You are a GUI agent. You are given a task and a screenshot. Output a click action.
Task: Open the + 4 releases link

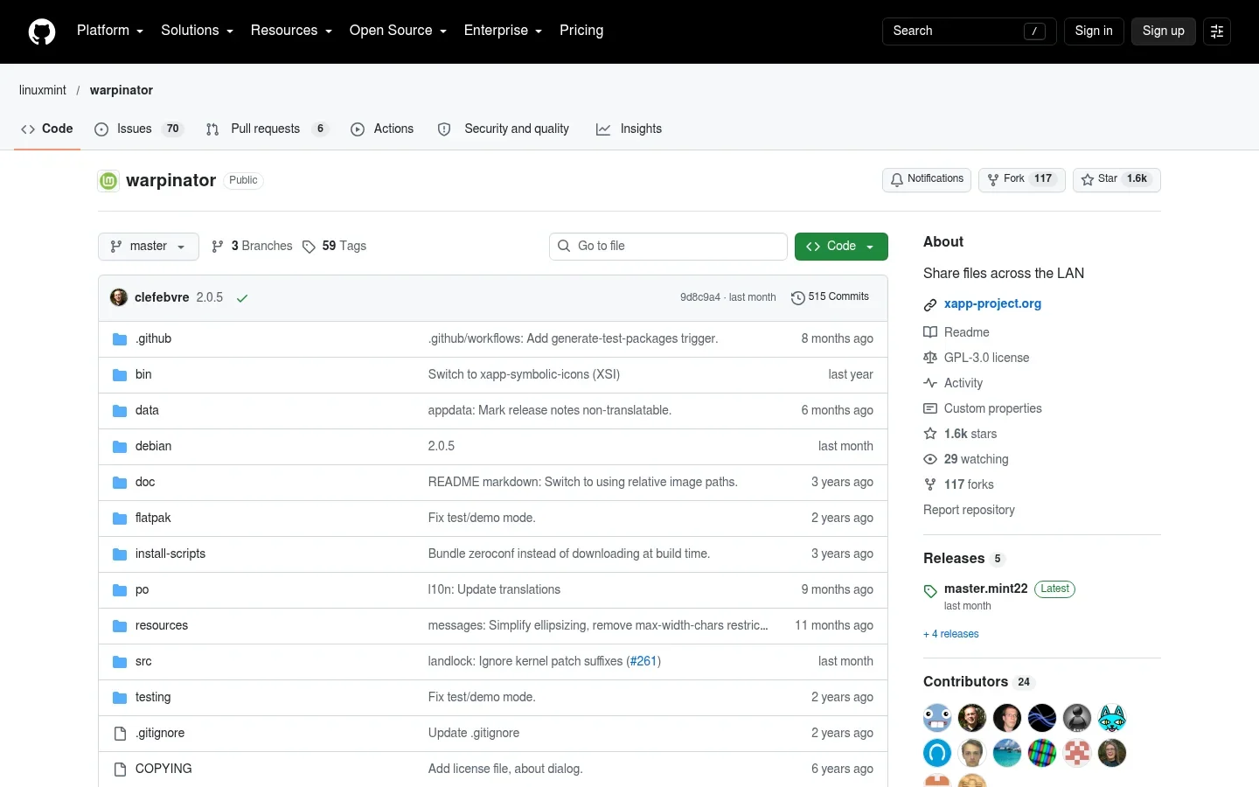point(951,634)
